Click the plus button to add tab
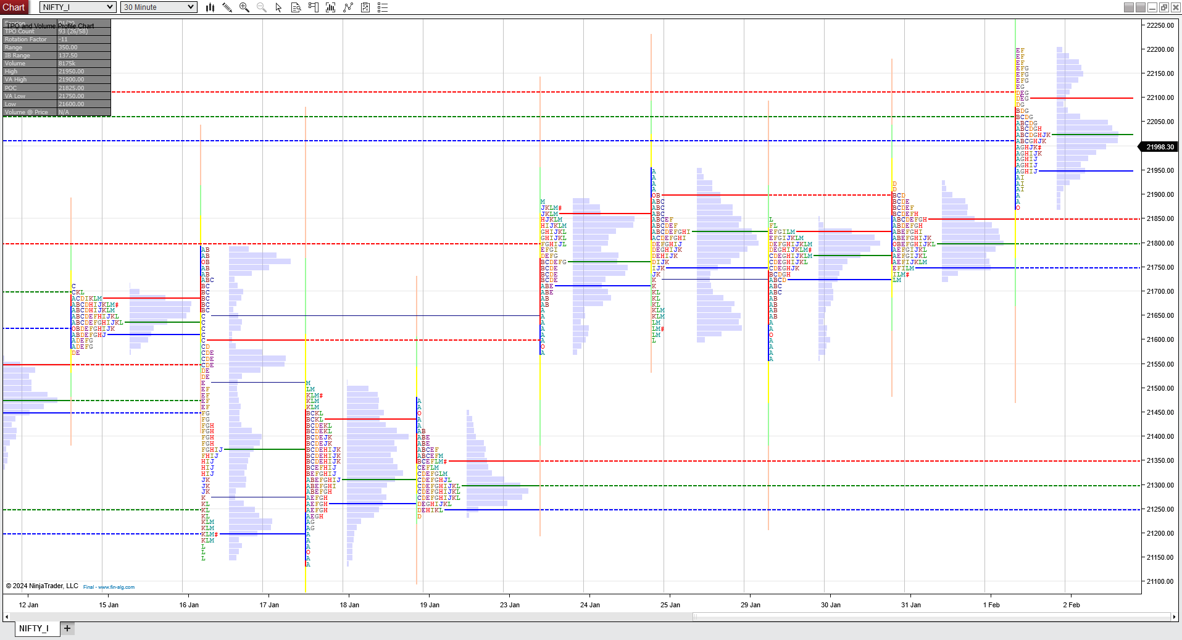The height and width of the screenshot is (640, 1182). [x=67, y=628]
